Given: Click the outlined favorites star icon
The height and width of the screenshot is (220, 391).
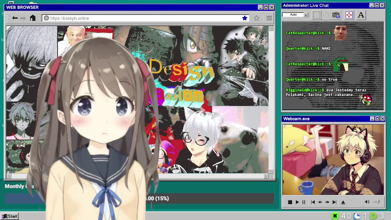Looking at the screenshot, I should tap(257, 18).
